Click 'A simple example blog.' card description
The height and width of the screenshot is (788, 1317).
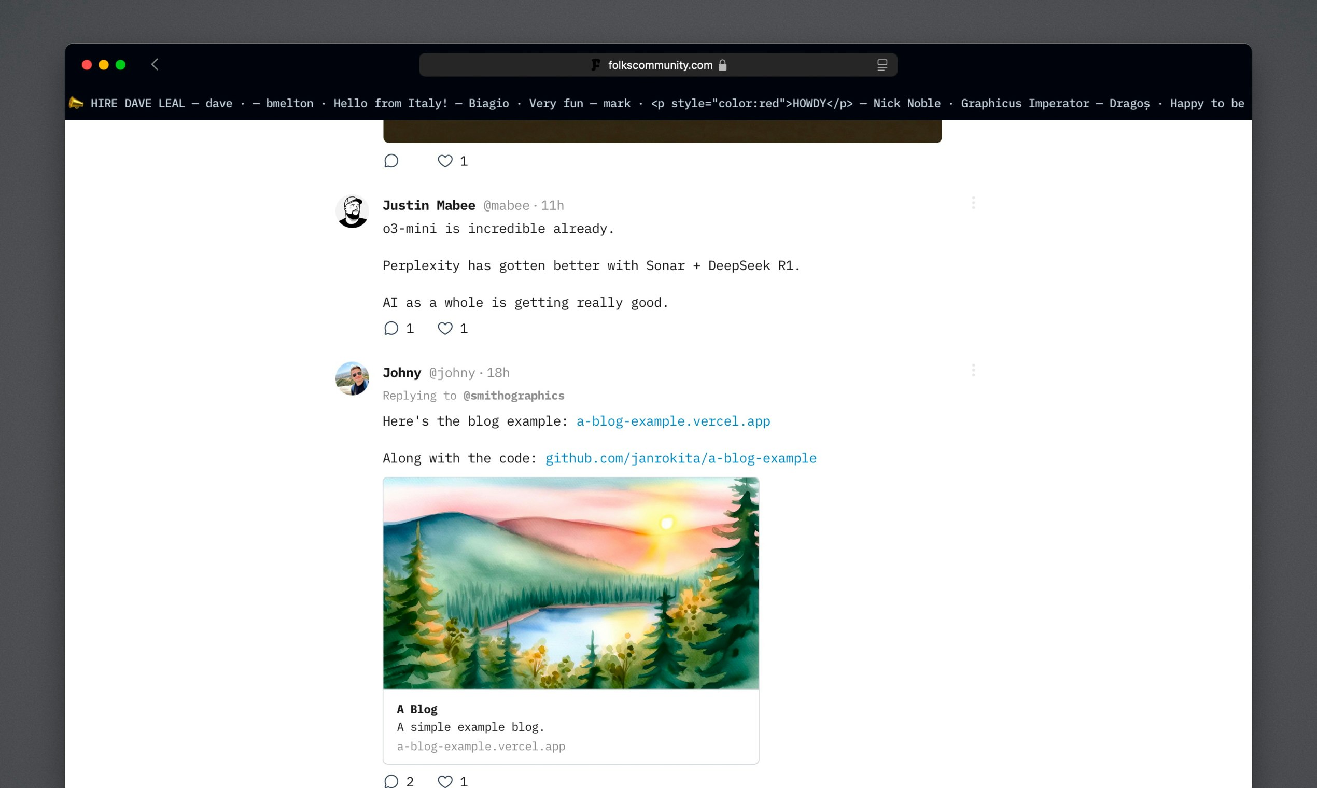470,727
